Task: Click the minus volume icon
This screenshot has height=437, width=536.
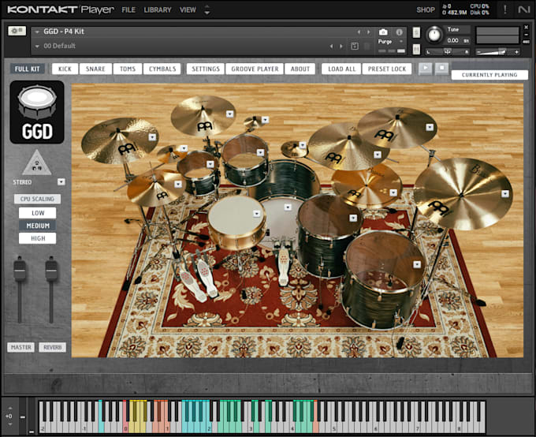Action: (x=479, y=52)
